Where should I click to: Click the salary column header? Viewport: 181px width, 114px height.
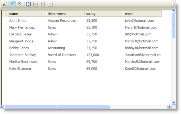(x=104, y=14)
